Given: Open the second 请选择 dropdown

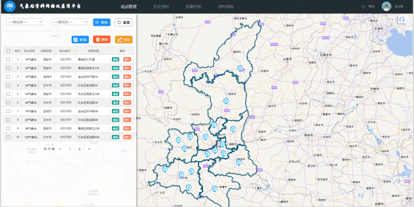Looking at the screenshot, I should 69,22.
